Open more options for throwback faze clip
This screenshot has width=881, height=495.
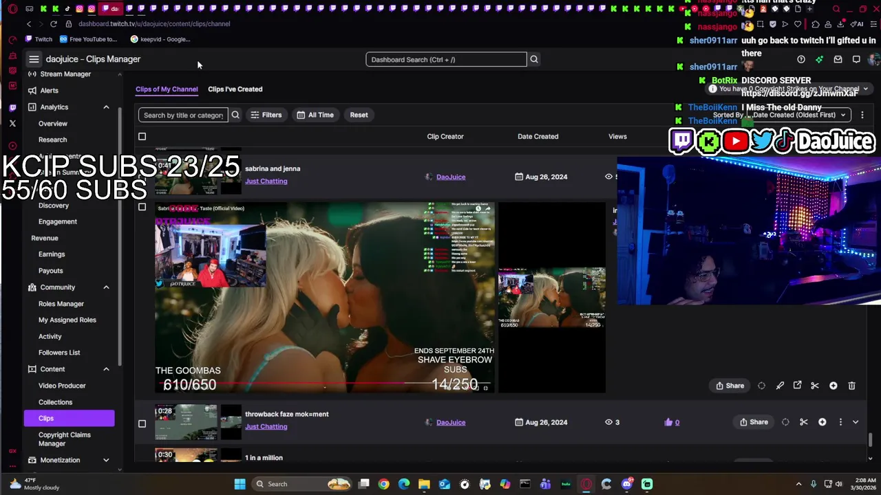coord(840,422)
